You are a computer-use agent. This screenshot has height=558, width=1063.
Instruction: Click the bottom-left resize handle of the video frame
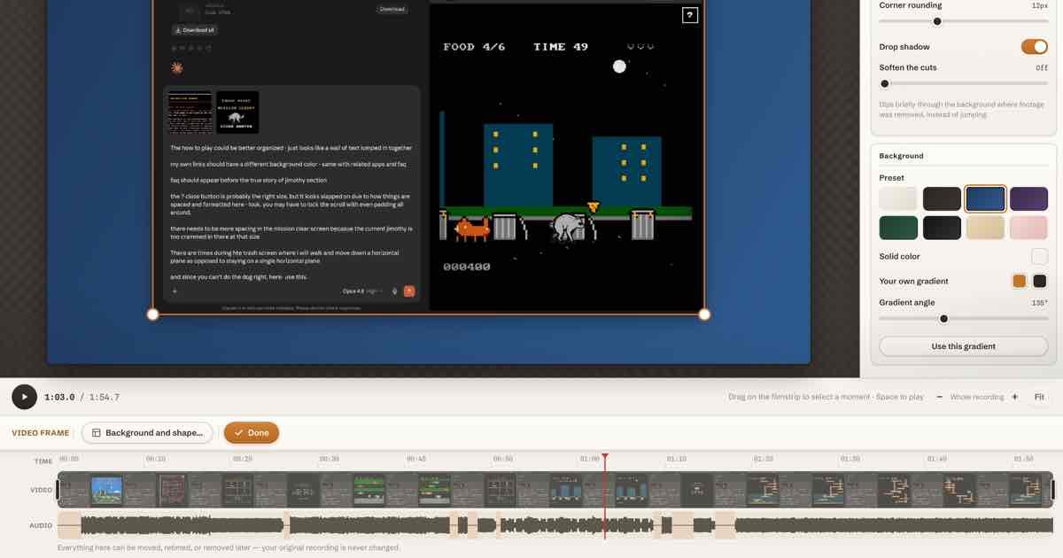[x=152, y=314]
